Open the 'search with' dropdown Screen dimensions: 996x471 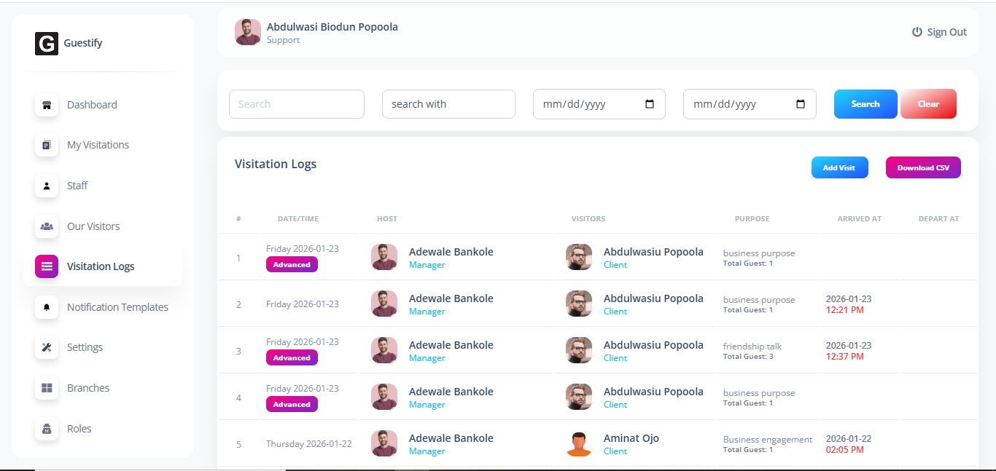pyautogui.click(x=448, y=104)
